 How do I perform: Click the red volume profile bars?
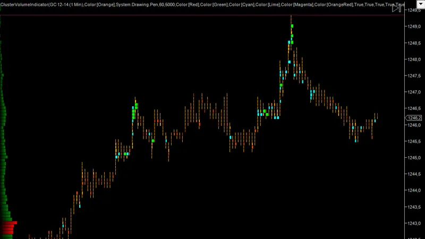tap(8, 228)
